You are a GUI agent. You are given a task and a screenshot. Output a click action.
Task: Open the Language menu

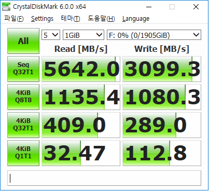(136, 19)
